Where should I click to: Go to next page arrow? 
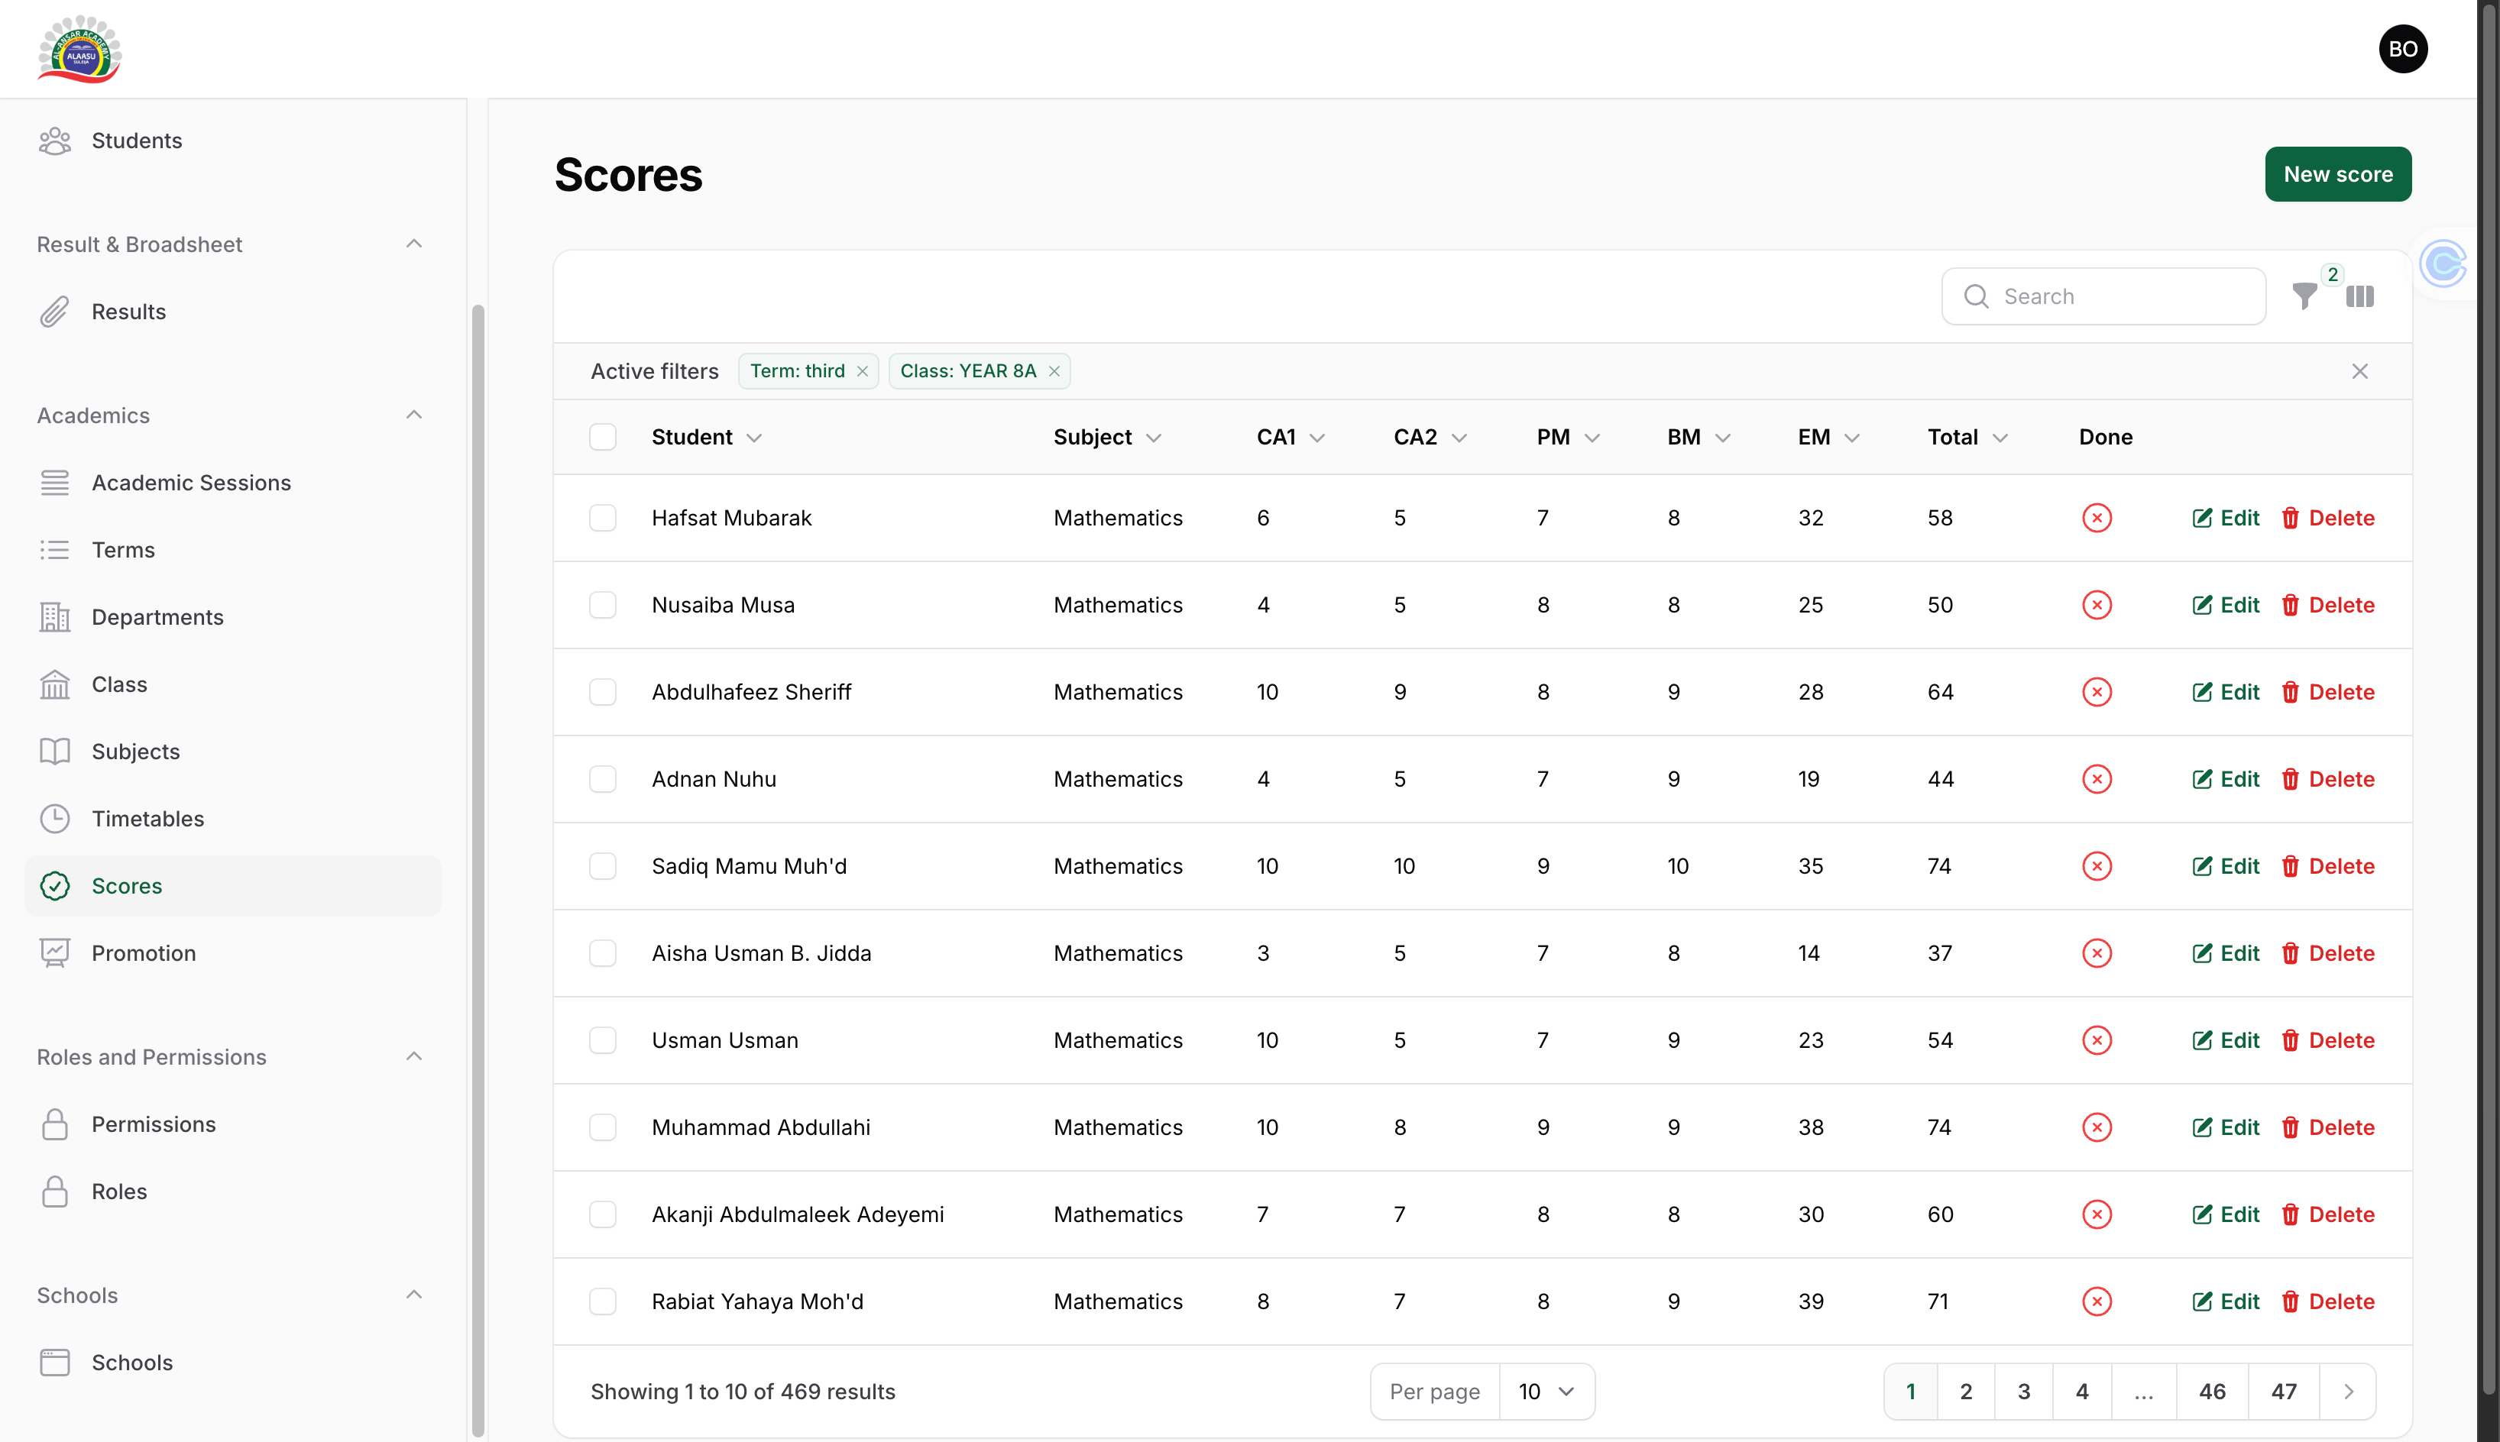point(2349,1392)
